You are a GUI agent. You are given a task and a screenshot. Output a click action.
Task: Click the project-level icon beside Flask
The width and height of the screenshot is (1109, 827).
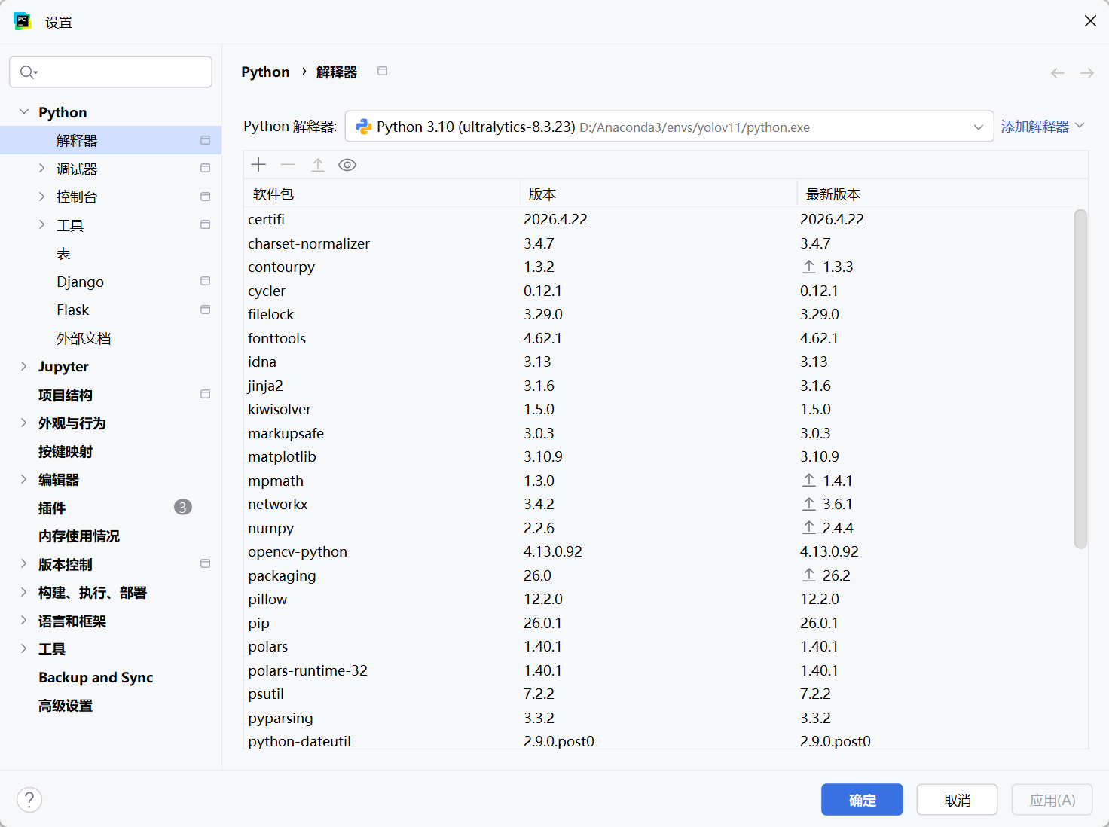(x=205, y=310)
